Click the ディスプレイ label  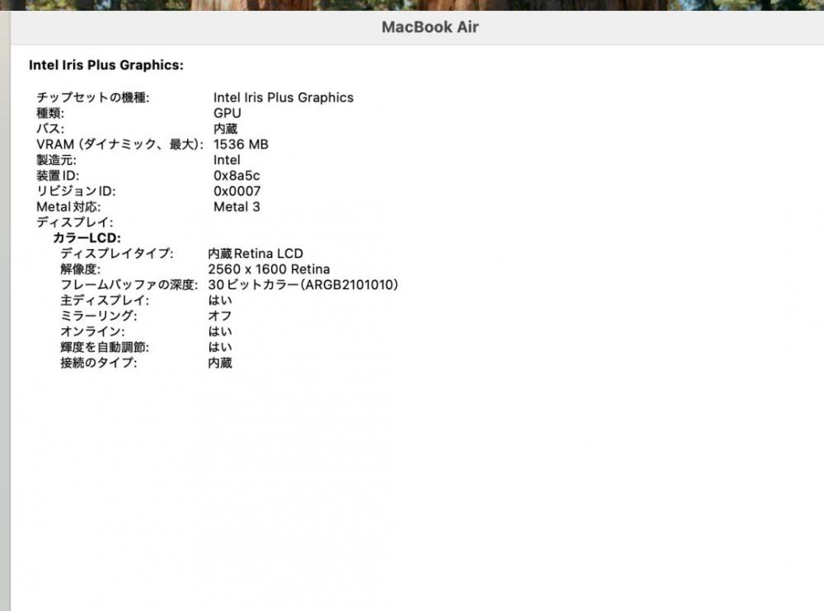point(75,223)
